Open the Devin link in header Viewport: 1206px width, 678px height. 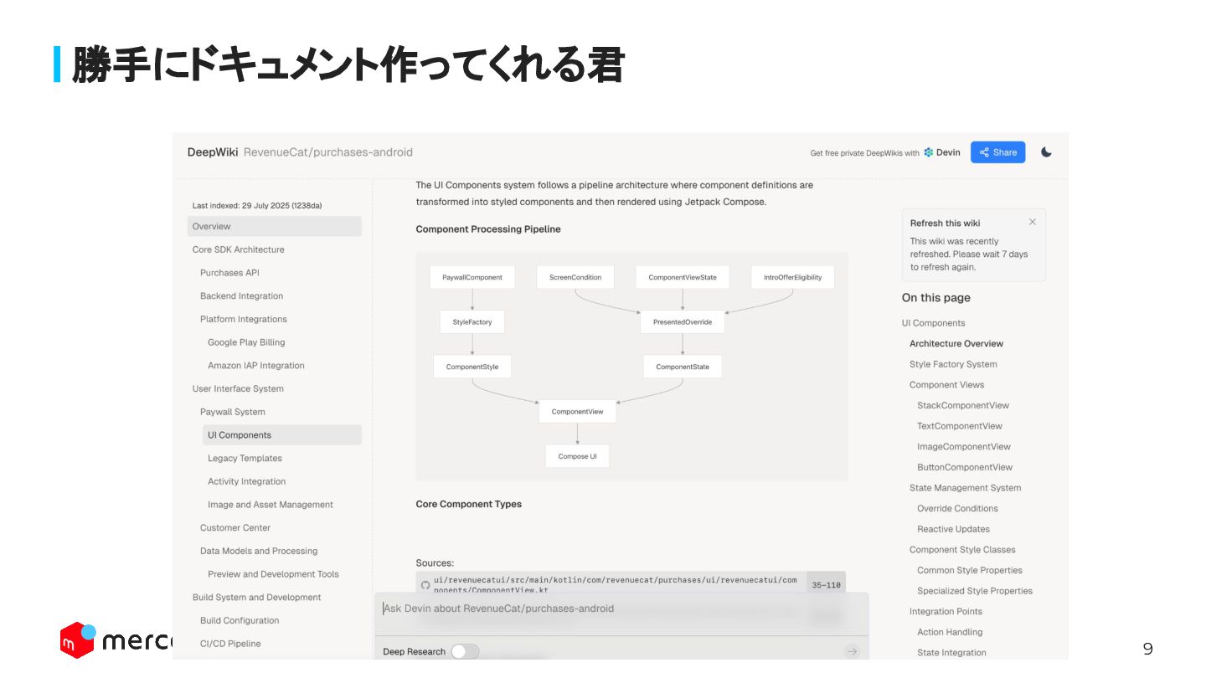tap(942, 152)
